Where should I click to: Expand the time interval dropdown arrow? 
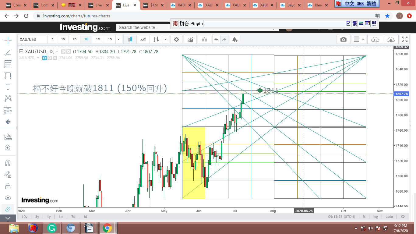pyautogui.click(x=119, y=39)
